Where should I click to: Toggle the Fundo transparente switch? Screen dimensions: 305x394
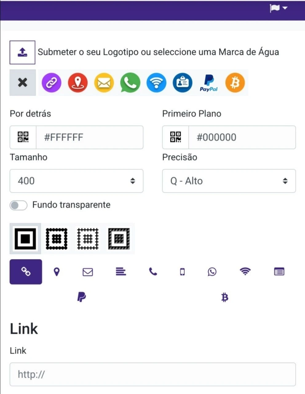point(18,205)
